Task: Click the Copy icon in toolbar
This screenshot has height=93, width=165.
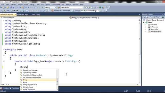Action: tap(20, 7)
